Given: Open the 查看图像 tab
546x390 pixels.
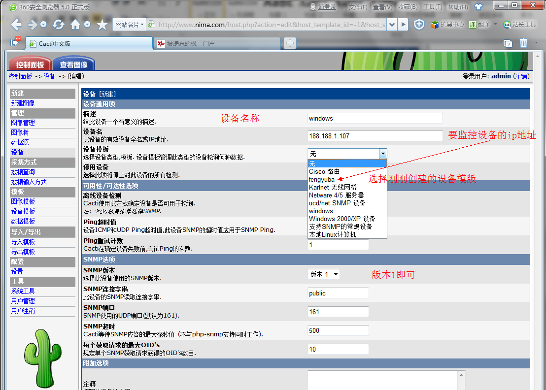Looking at the screenshot, I should (x=73, y=65).
